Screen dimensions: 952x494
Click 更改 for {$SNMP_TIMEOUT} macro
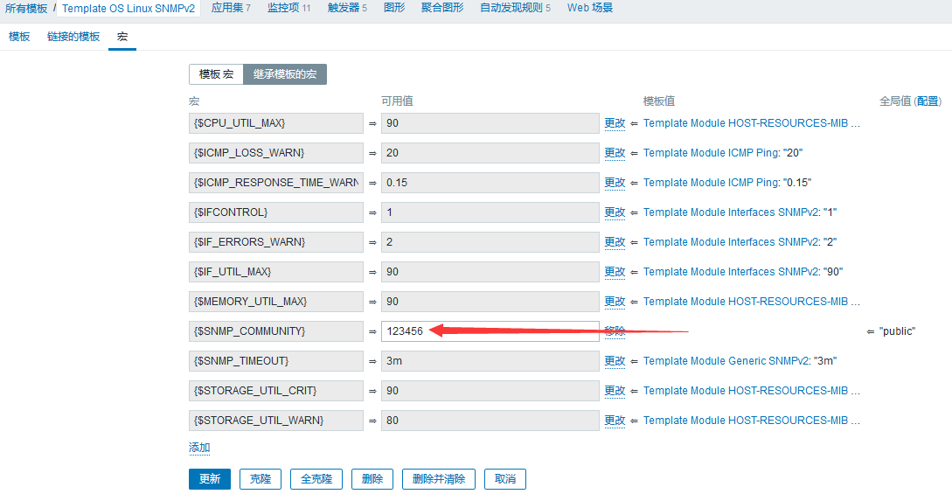click(x=615, y=361)
